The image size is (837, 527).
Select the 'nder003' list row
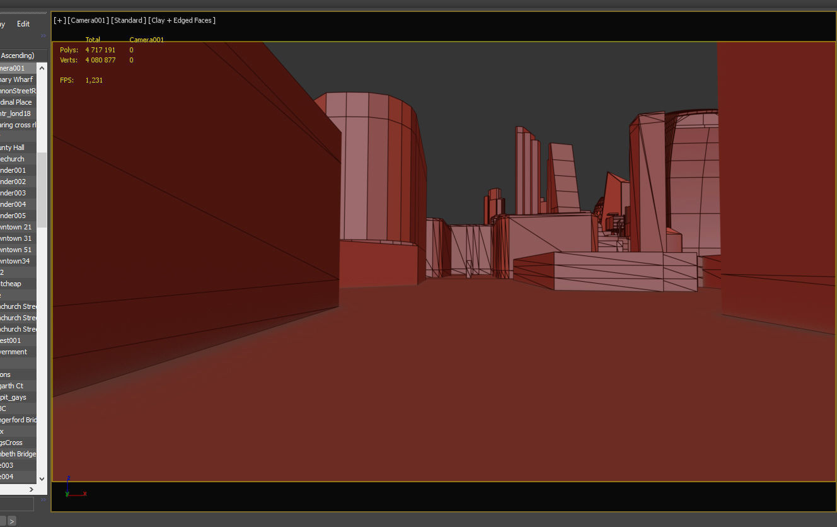pyautogui.click(x=18, y=193)
